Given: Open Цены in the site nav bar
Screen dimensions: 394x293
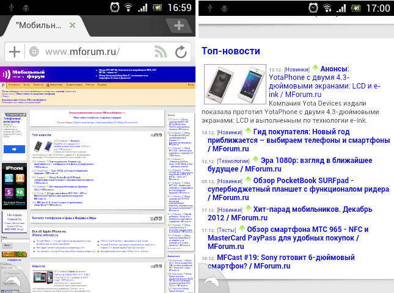Looking at the screenshot, I should point(27,85).
